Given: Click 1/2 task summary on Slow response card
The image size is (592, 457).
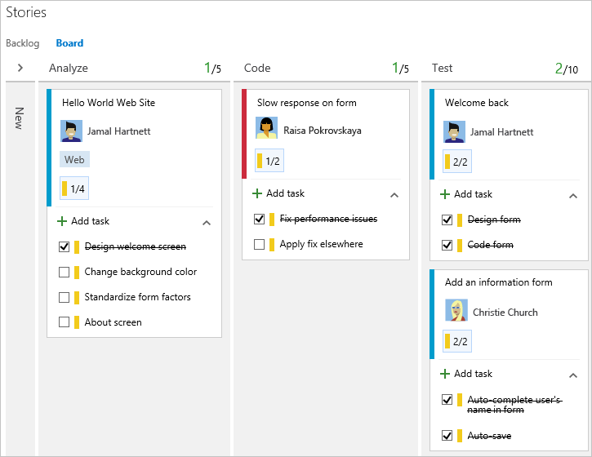Looking at the screenshot, I should [269, 161].
